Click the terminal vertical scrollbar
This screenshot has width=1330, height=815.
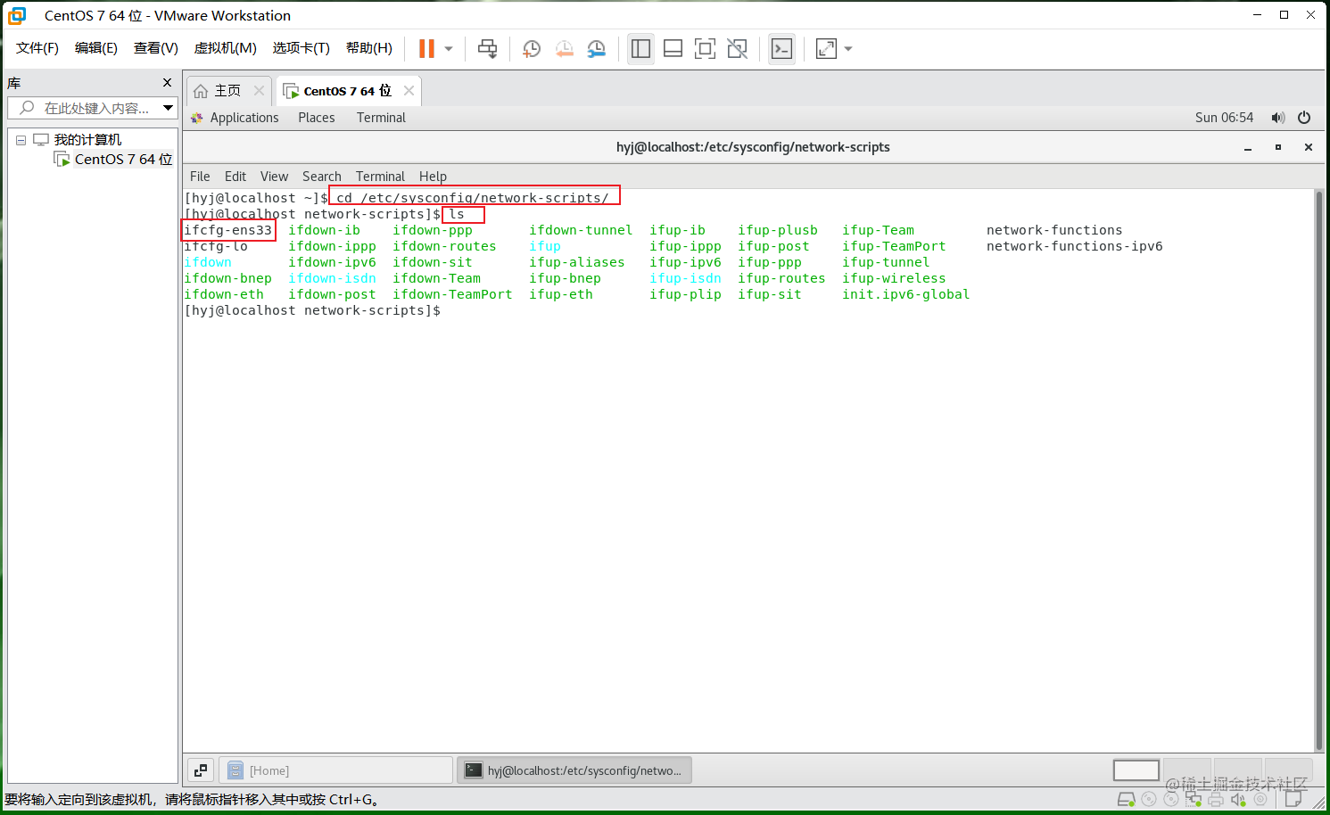pyautogui.click(x=1319, y=470)
